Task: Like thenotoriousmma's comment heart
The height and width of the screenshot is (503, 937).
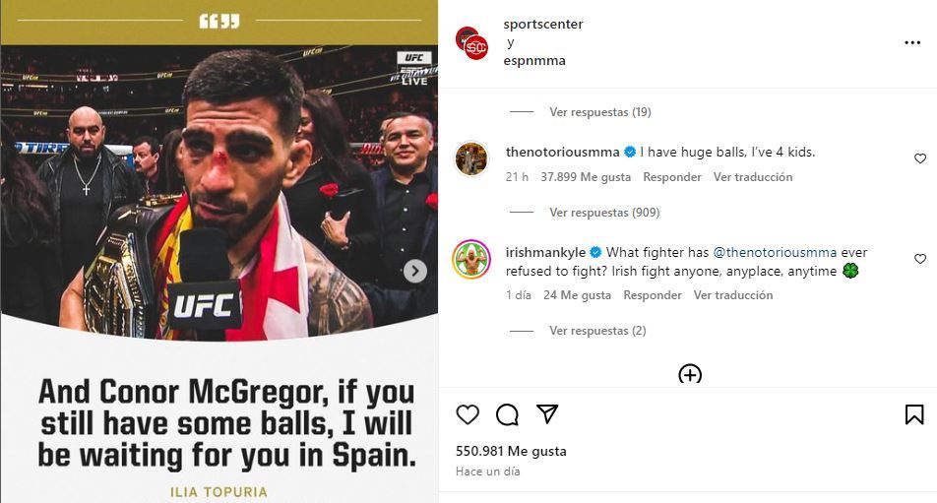Action: [x=920, y=158]
